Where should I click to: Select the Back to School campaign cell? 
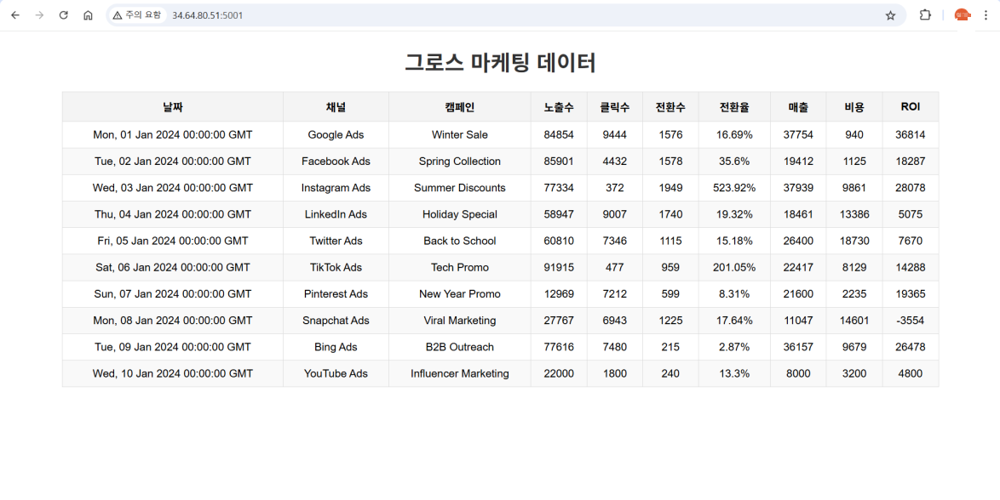point(460,241)
